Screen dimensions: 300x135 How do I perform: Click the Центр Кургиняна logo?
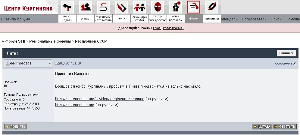[28, 8]
